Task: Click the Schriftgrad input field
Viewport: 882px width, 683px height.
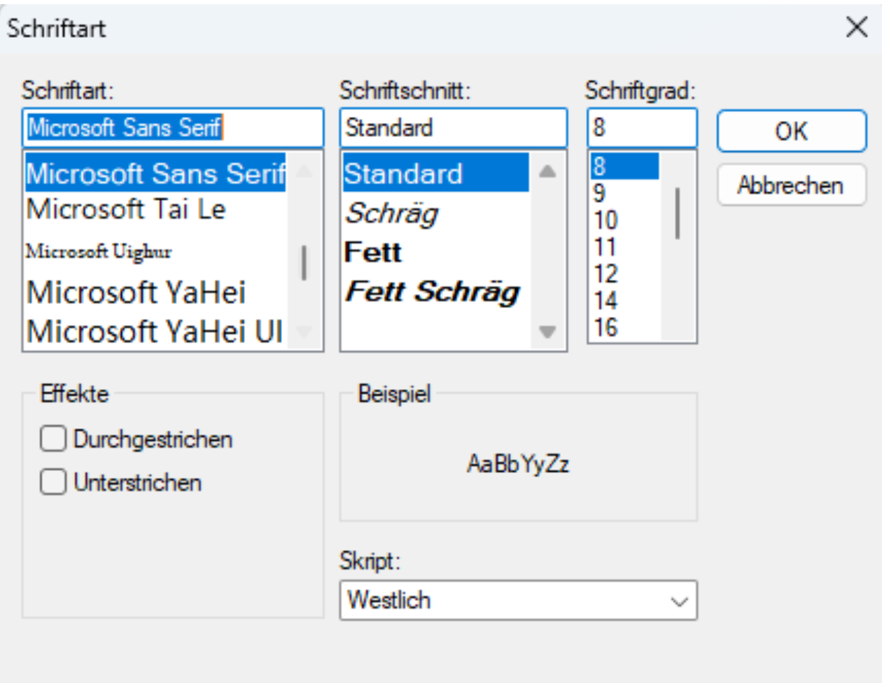Action: coord(643,127)
